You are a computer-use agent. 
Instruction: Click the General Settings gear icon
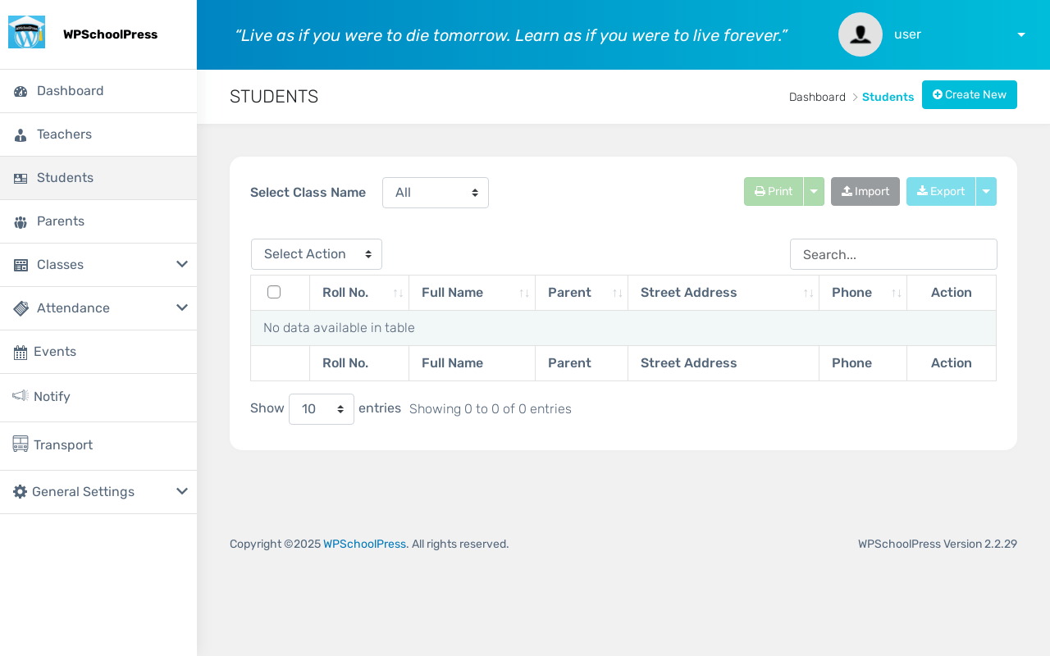(x=21, y=492)
